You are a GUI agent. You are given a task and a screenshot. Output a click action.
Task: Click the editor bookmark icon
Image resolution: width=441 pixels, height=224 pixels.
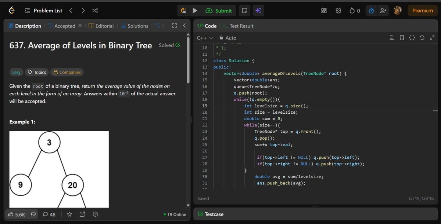coord(402,38)
